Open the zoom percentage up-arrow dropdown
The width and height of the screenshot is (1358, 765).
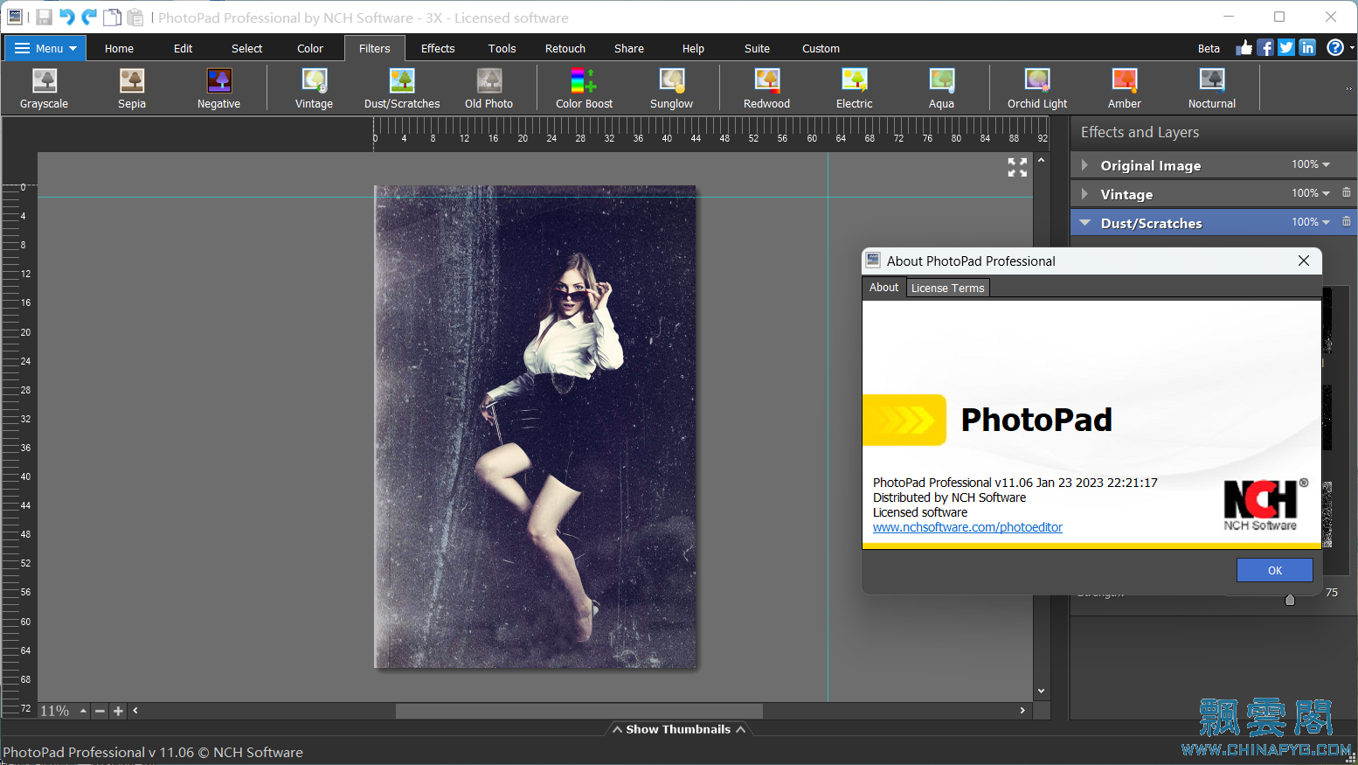[83, 711]
